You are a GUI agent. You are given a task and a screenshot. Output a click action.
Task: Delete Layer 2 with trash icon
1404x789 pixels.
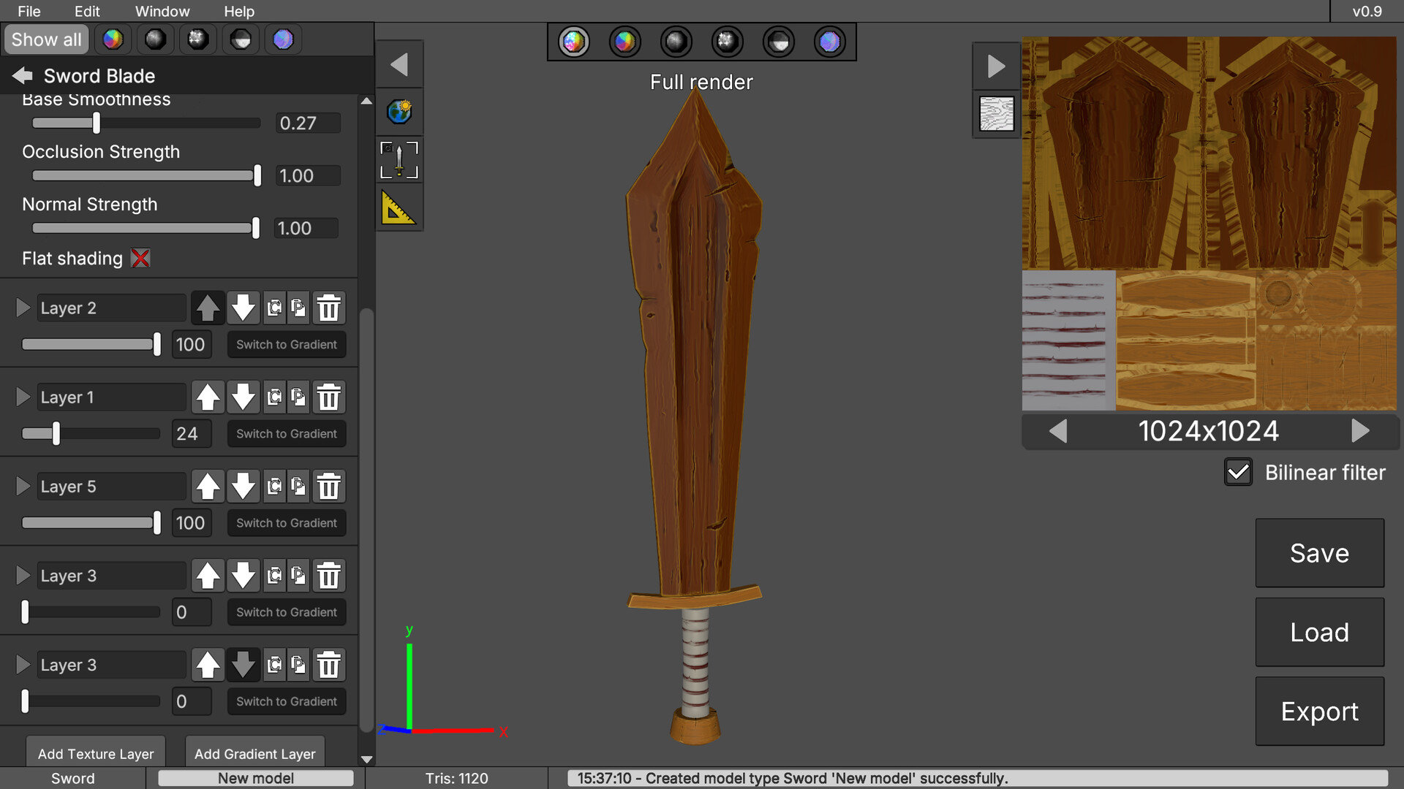click(x=328, y=308)
